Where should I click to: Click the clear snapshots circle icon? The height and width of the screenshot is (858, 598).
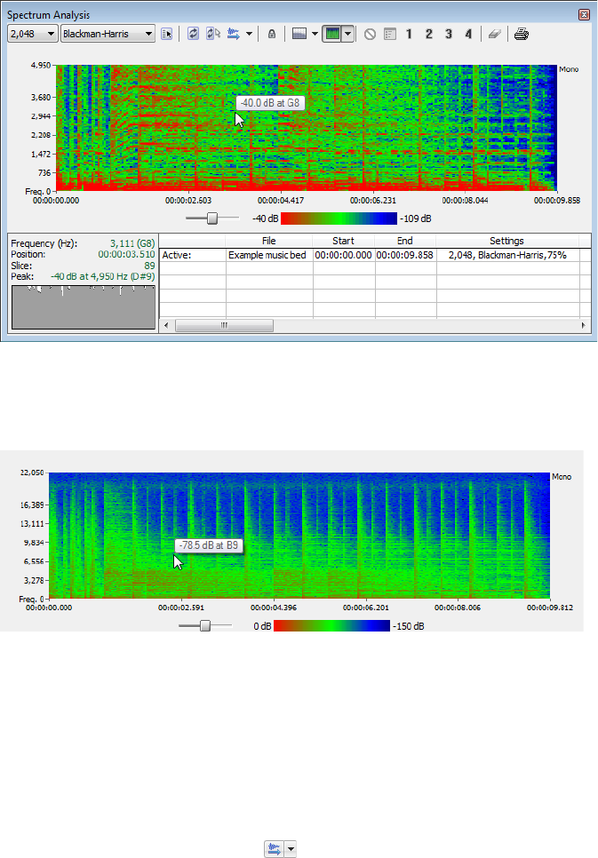(370, 34)
